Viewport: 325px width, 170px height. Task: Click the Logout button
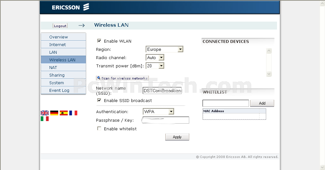(60, 26)
